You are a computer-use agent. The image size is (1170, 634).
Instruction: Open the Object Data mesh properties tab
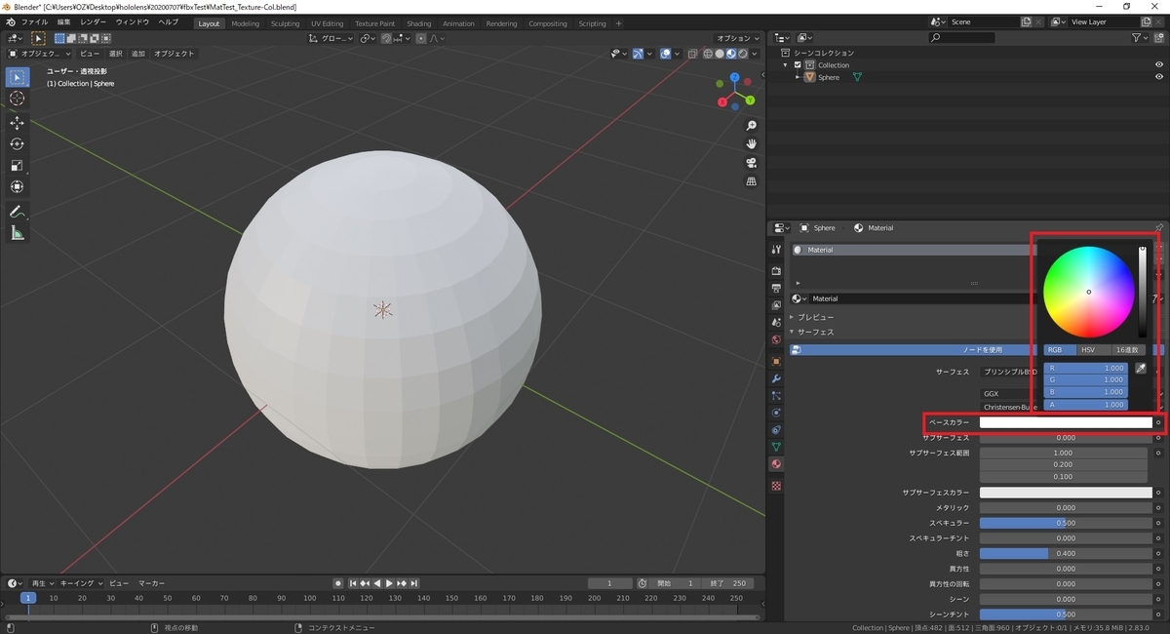[x=776, y=448]
